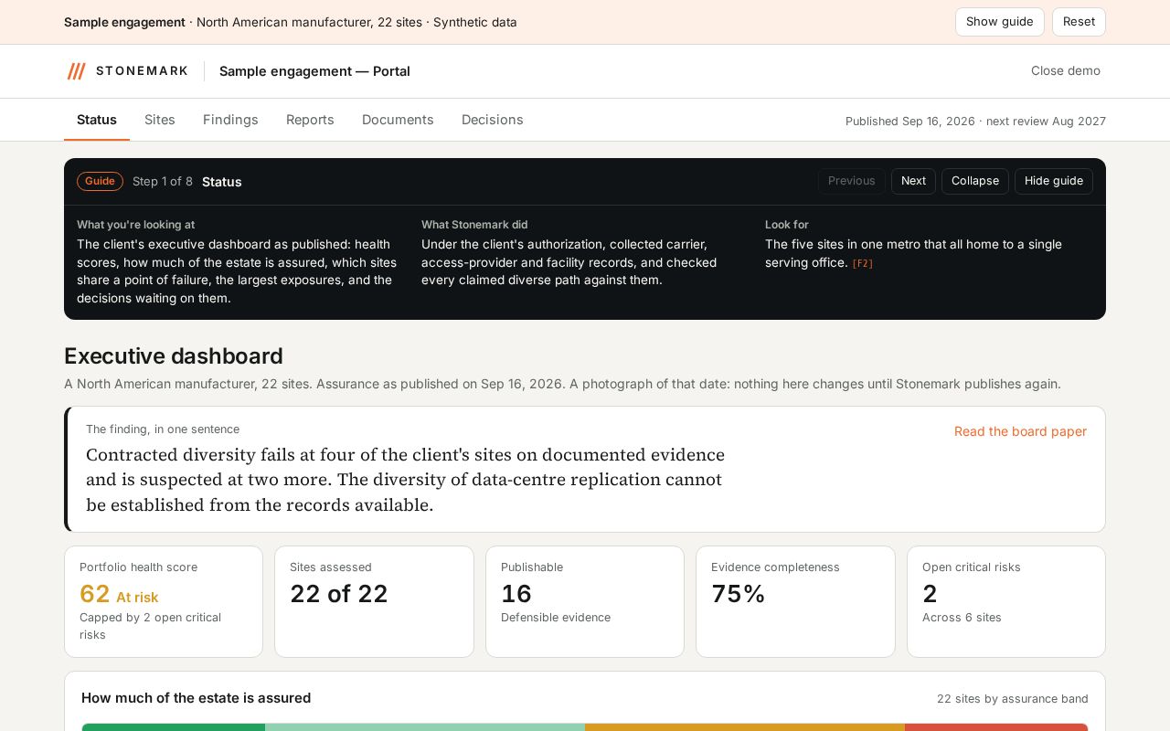
Task: Reset the sample engagement
Action: tap(1079, 22)
